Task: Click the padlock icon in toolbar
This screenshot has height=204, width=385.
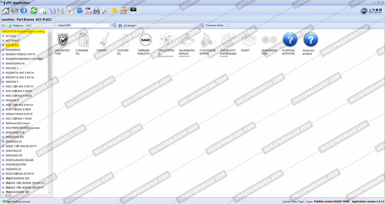Action: point(96,11)
